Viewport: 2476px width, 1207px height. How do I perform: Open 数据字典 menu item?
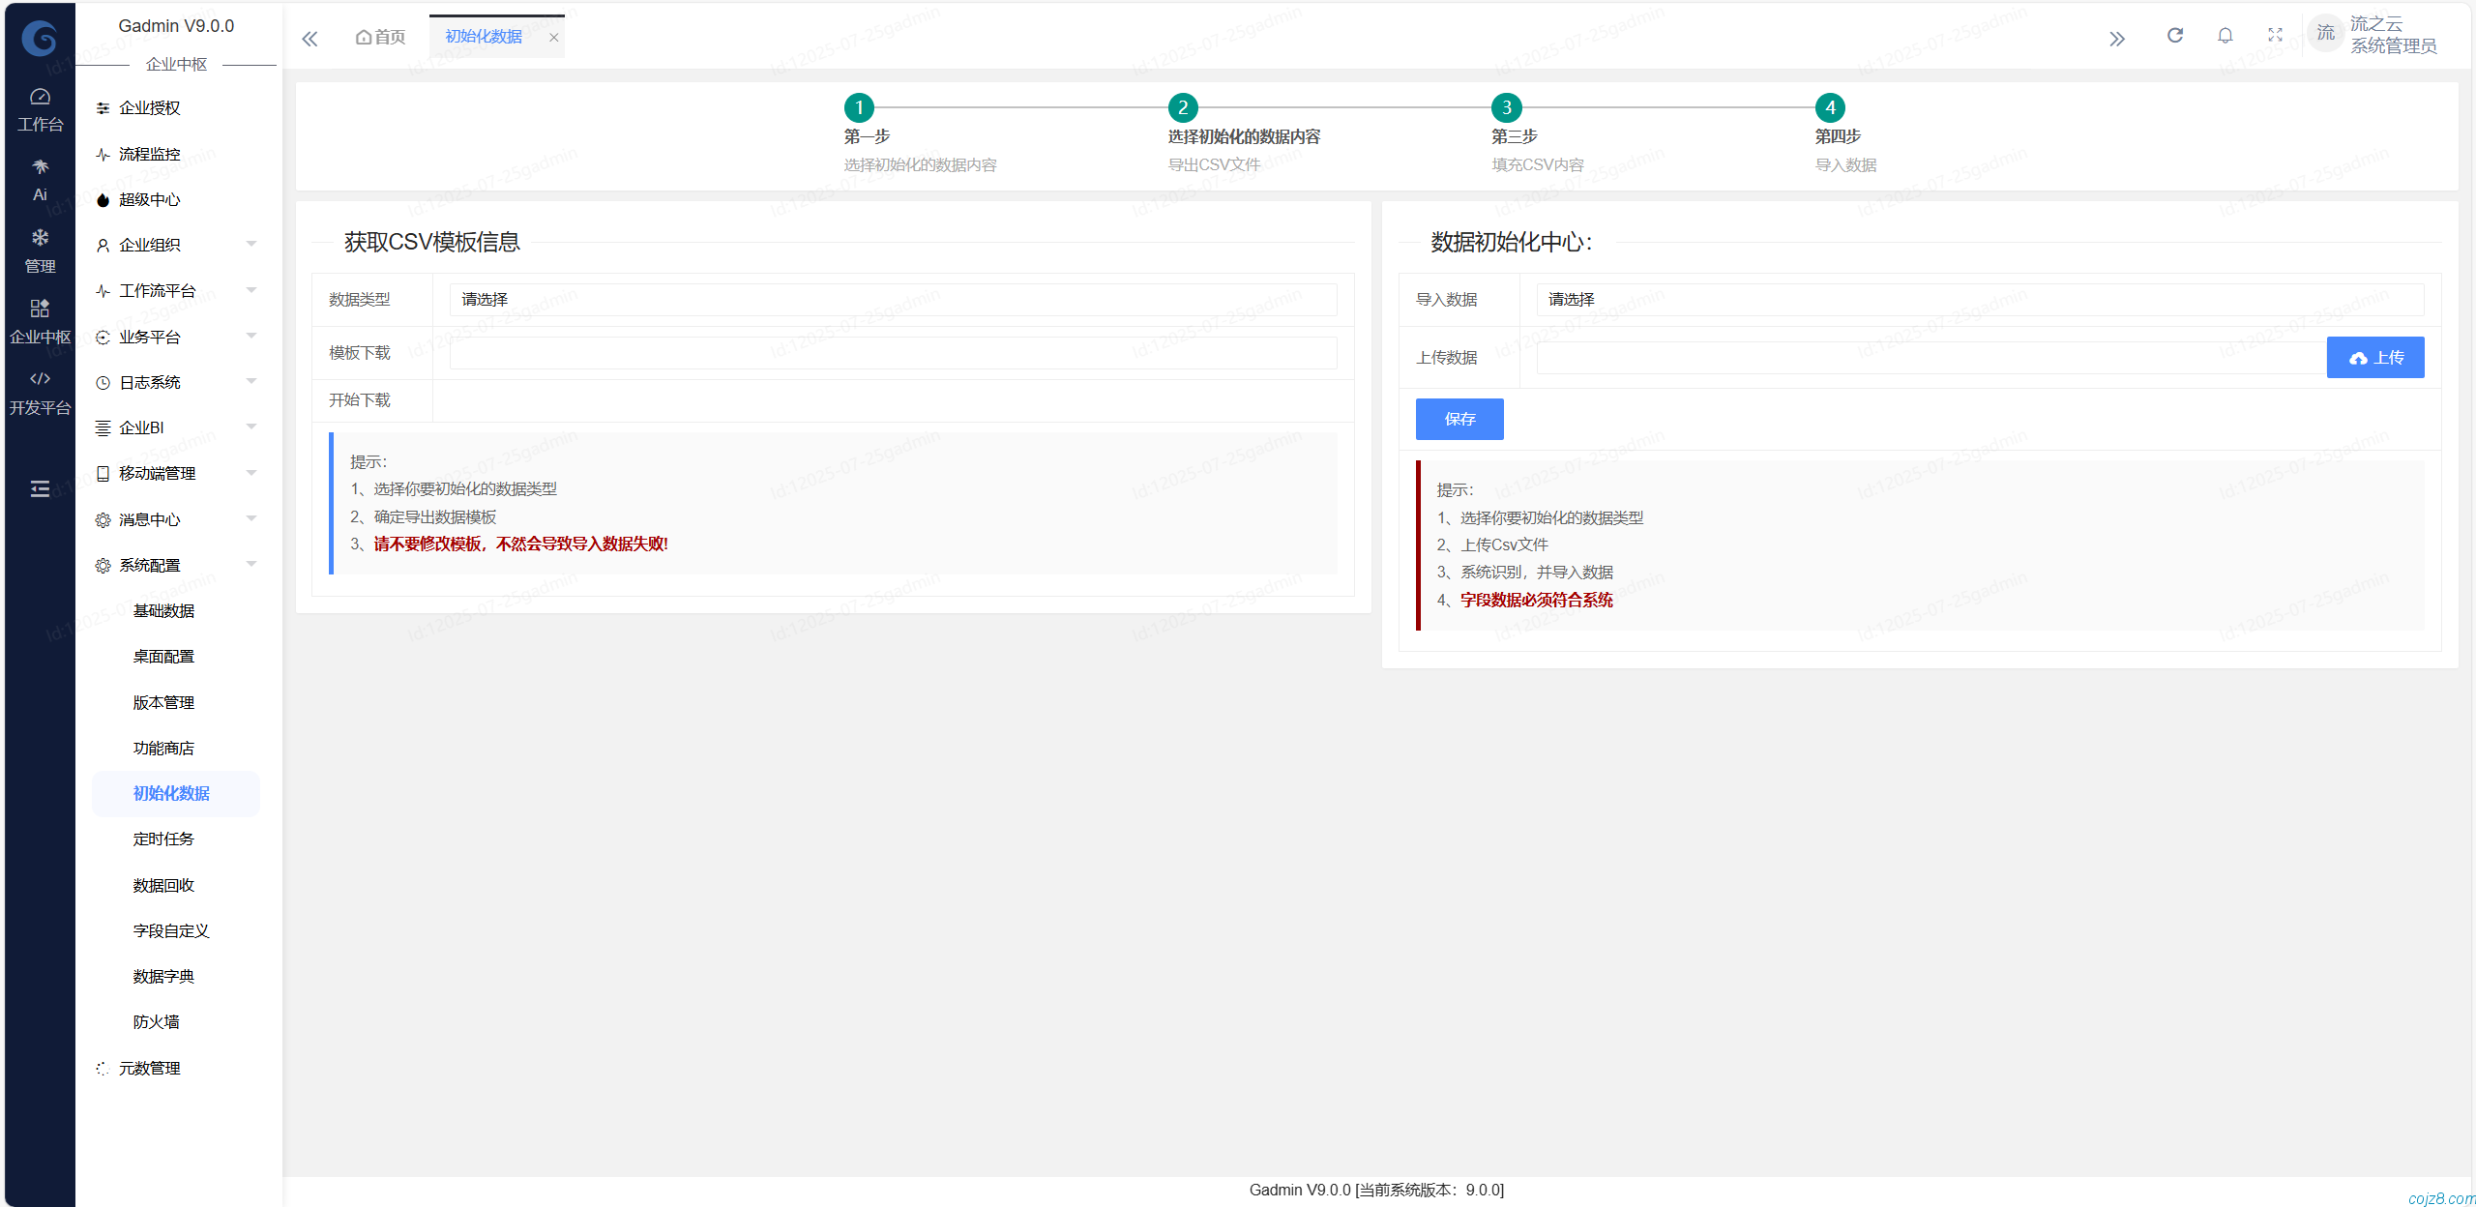[x=163, y=976]
